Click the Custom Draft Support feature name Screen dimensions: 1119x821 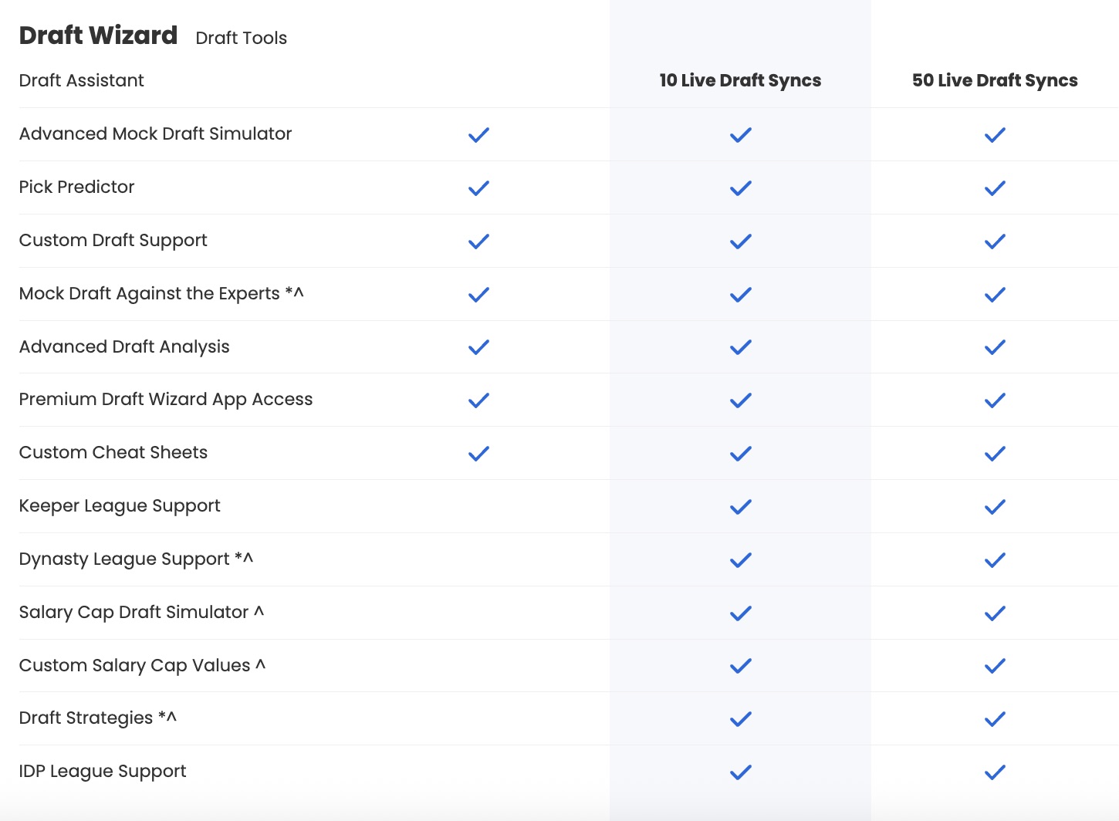pyautogui.click(x=113, y=241)
